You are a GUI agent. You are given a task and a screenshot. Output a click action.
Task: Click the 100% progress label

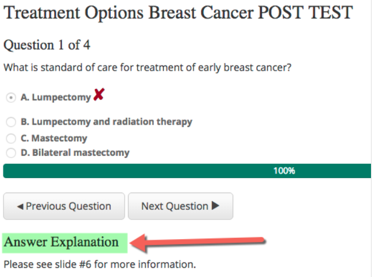[284, 171]
